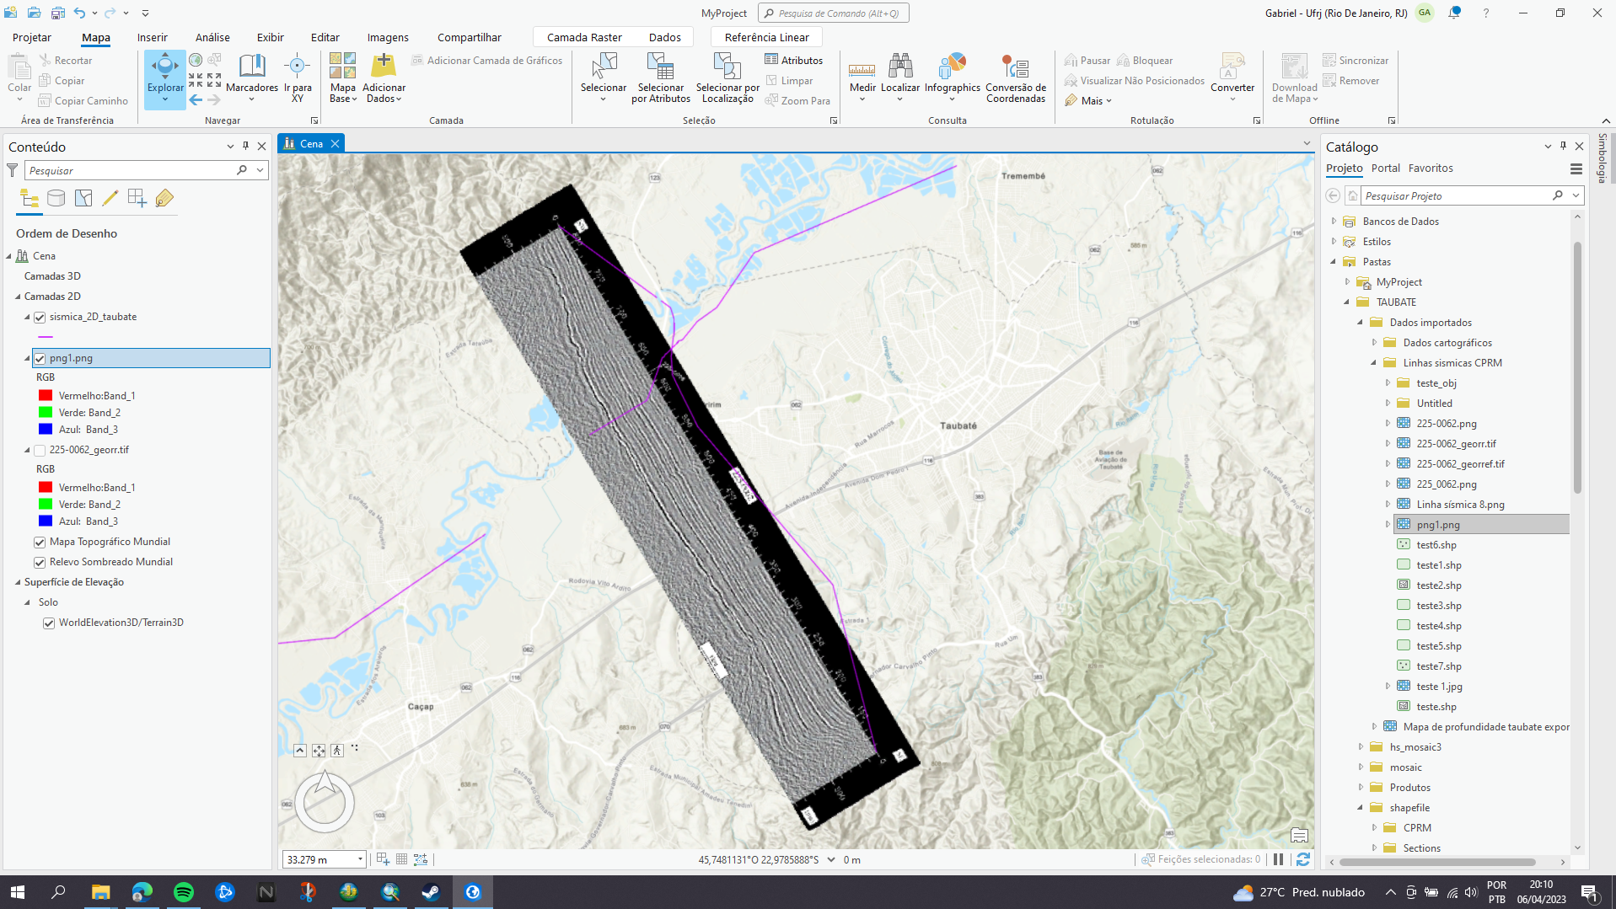Open notifications bell icon
Screen dimensions: 1616x909
pos(1454,13)
